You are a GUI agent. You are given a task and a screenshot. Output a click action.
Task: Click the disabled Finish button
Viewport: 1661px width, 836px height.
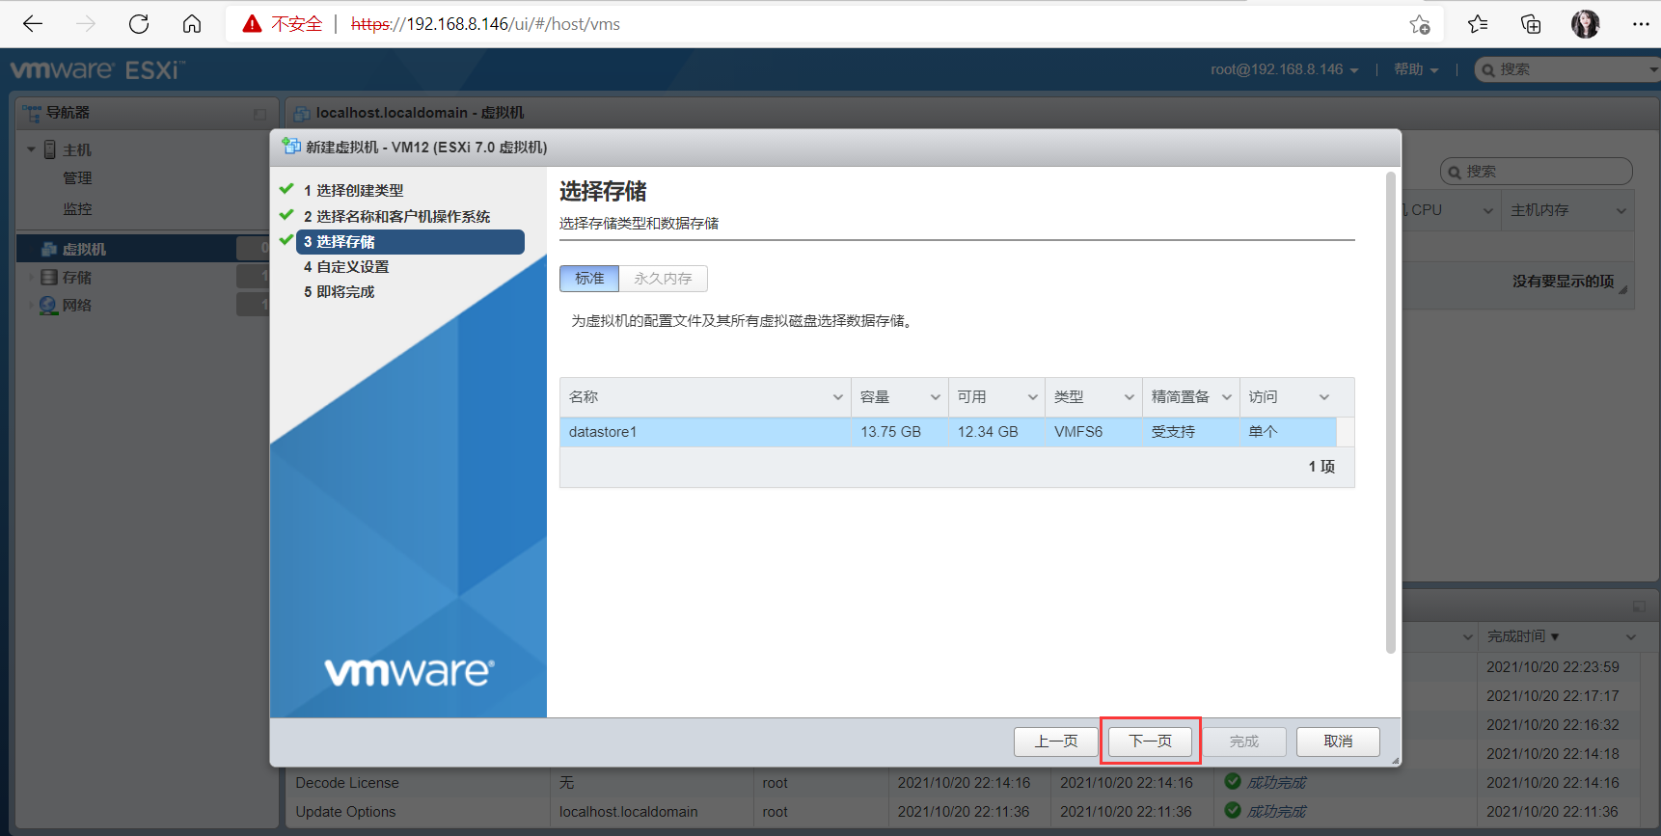(x=1244, y=742)
